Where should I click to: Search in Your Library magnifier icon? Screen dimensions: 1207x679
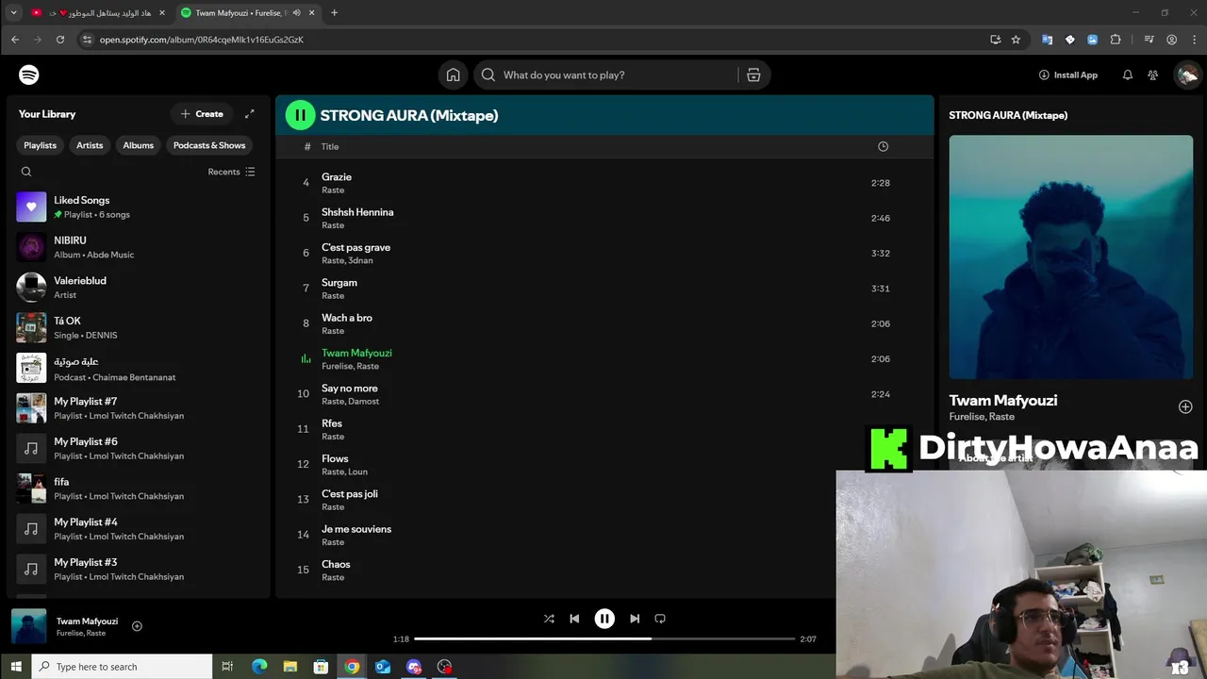click(x=26, y=172)
